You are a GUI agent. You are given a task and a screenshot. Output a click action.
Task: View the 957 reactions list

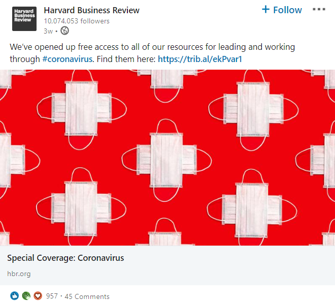point(52,296)
